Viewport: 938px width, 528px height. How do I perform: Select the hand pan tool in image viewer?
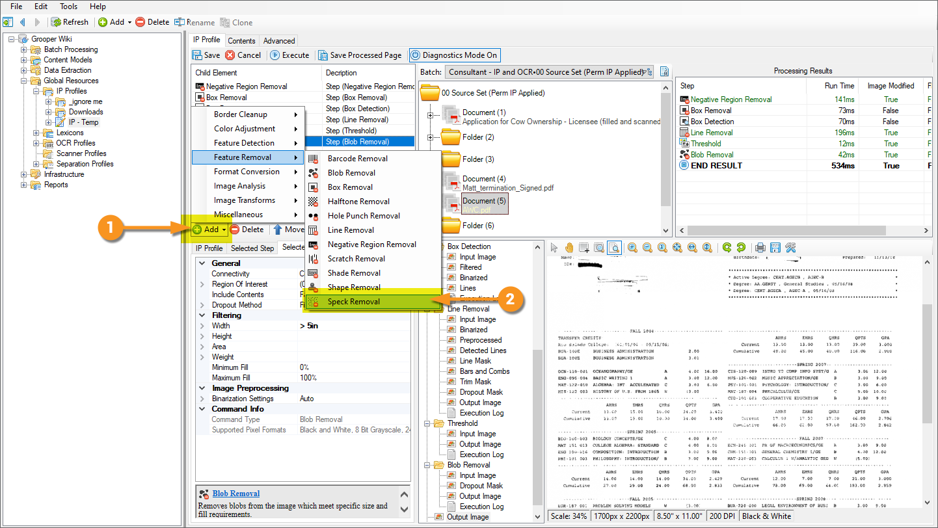(569, 247)
